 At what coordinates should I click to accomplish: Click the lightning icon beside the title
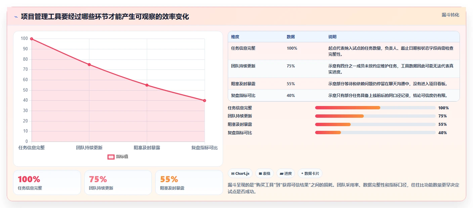[x=16, y=17]
